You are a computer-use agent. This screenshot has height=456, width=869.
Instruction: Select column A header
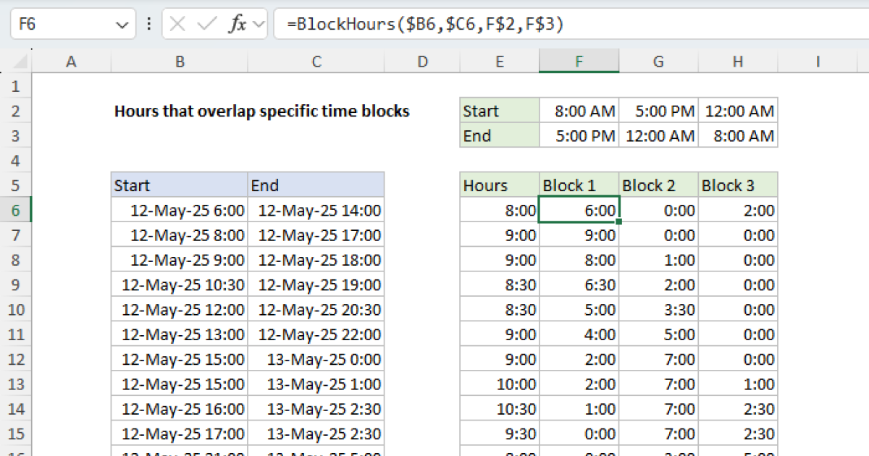click(71, 62)
